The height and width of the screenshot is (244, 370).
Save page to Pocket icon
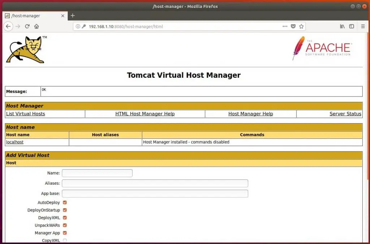[293, 26]
